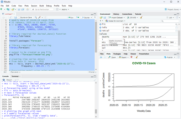The width and height of the screenshot is (181, 119).
Task: Click the print icon in main toolbar
Action: click(28, 10)
